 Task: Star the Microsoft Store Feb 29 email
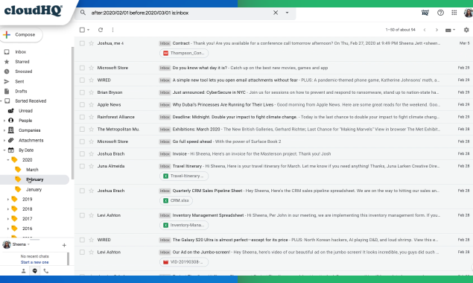91,68
